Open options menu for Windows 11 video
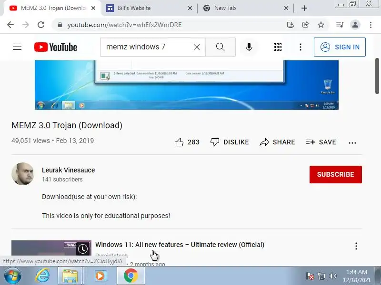Viewport: 381px width, 285px height. coord(356,246)
